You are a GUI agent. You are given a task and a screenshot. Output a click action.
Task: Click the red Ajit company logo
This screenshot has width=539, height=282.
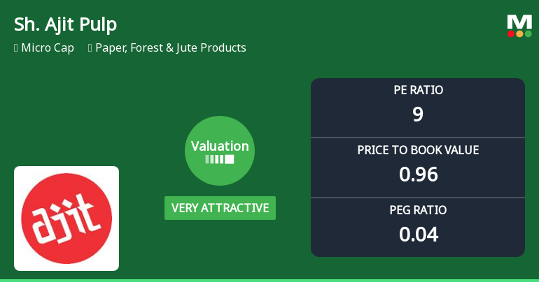point(66,218)
